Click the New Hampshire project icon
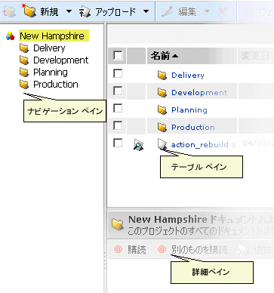 11,36
